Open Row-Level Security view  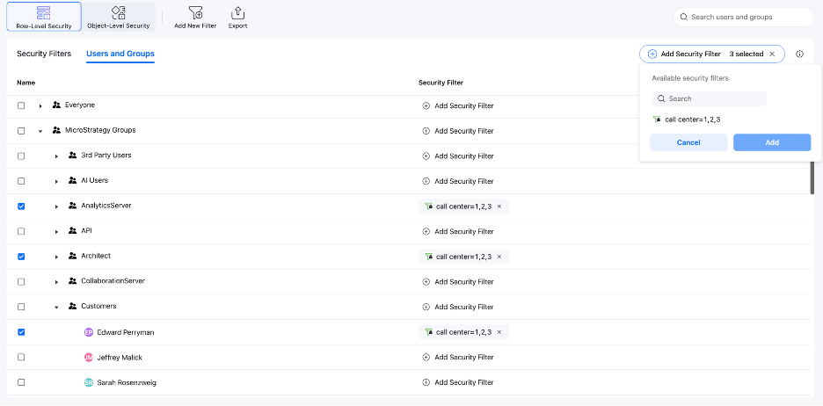coord(43,17)
